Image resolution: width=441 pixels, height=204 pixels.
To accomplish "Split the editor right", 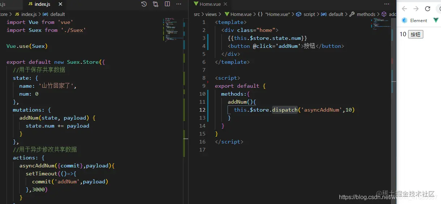I will [x=167, y=4].
